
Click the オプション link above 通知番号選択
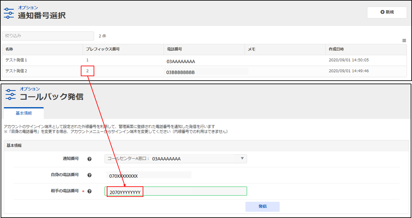pyautogui.click(x=28, y=8)
